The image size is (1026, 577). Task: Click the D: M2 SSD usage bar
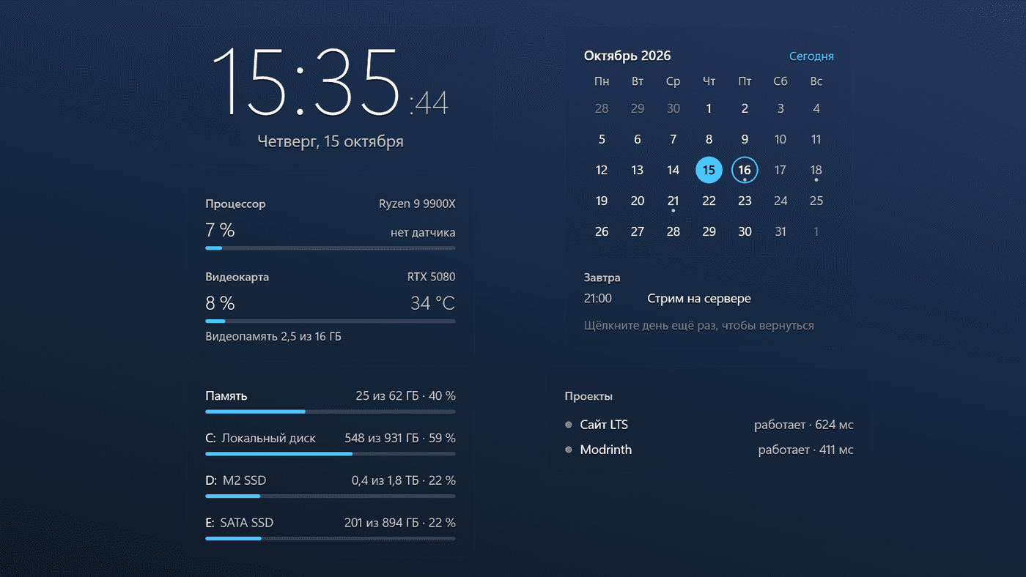click(331, 496)
